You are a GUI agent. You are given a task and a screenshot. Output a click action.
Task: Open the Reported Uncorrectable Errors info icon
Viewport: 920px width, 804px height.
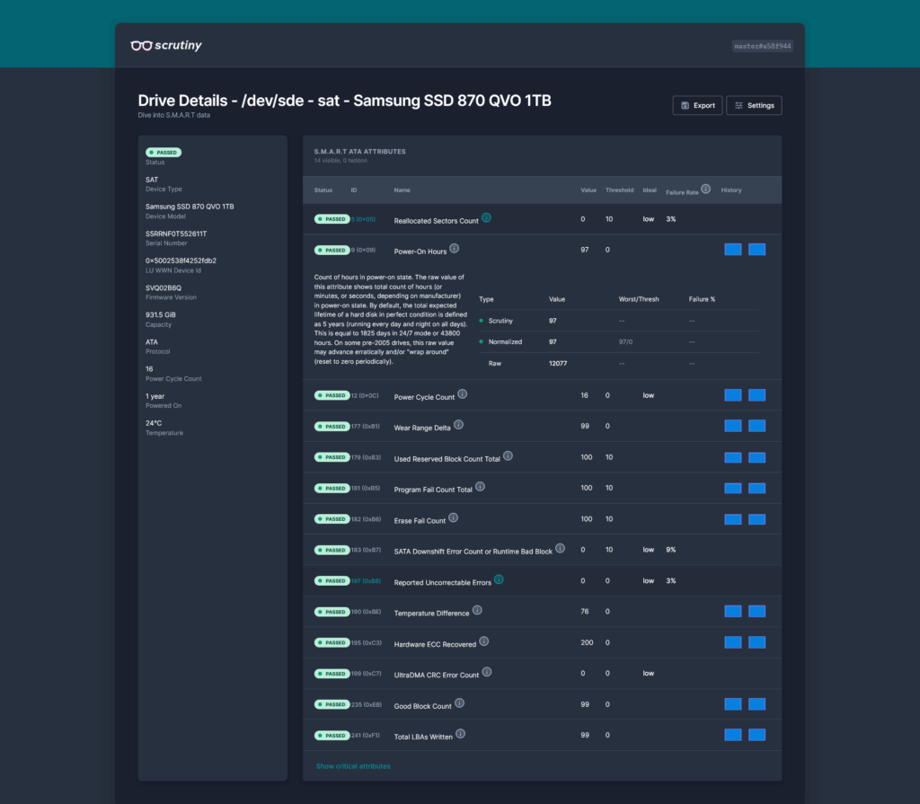[499, 579]
